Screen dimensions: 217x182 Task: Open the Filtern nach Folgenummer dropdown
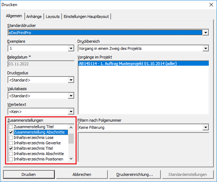coord(206,127)
